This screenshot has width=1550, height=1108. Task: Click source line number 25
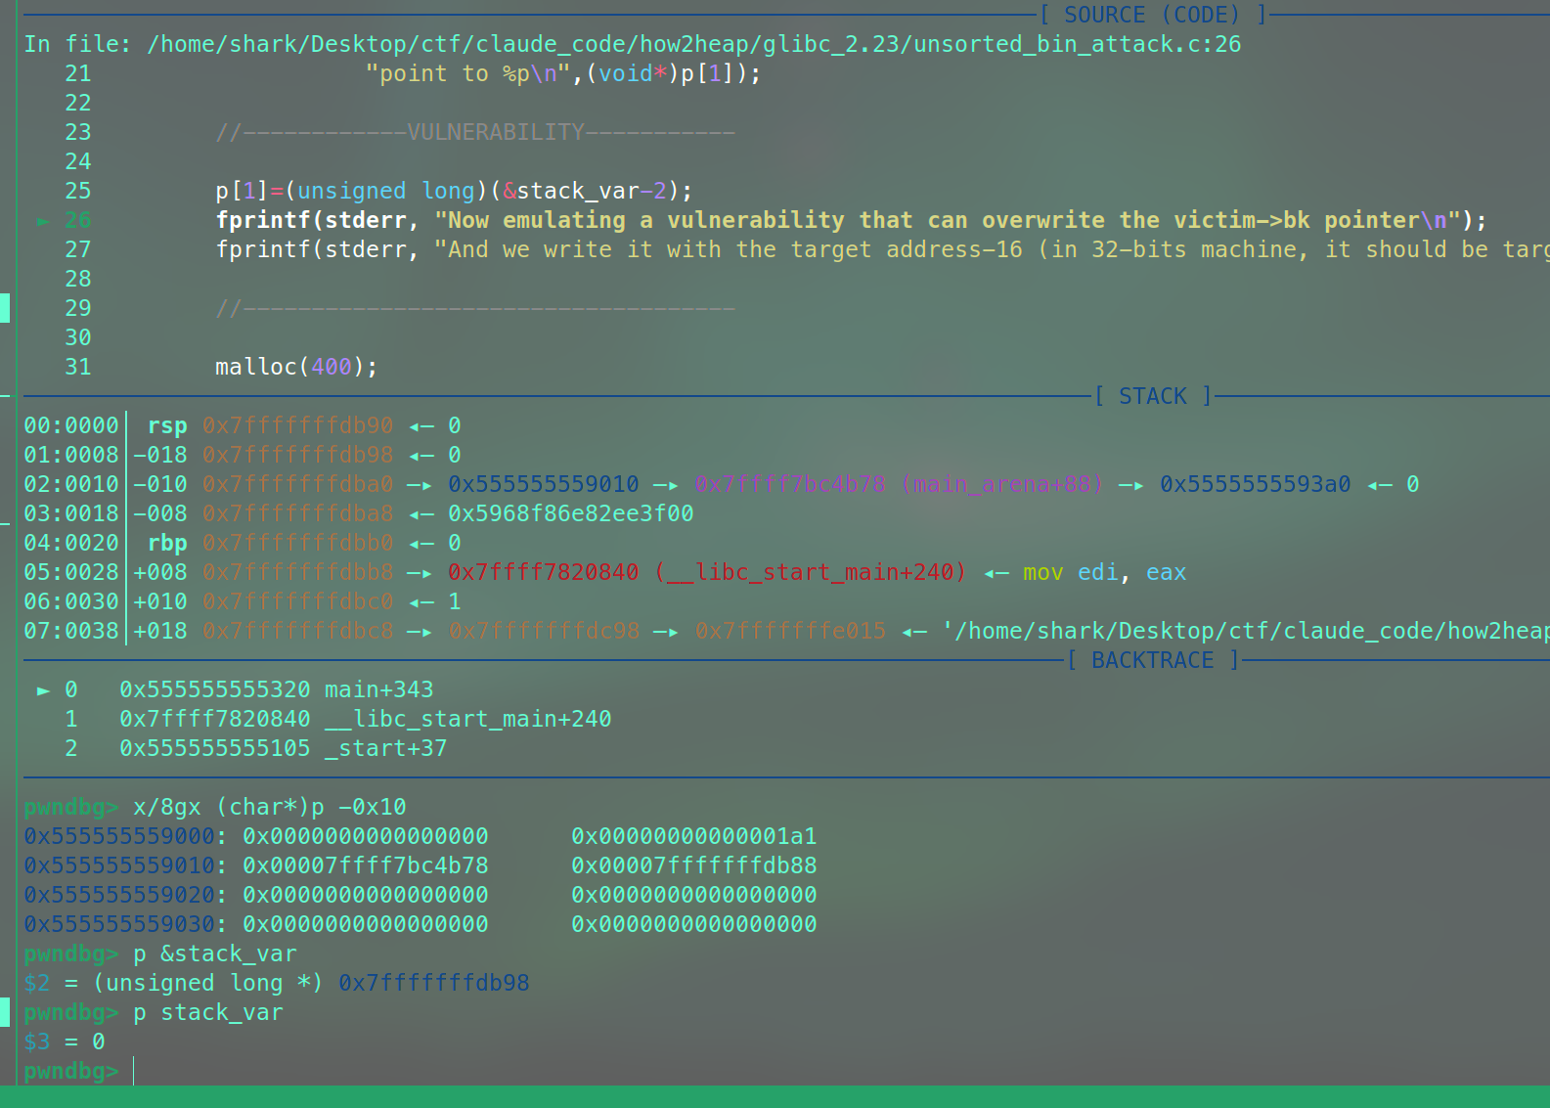[x=78, y=191]
